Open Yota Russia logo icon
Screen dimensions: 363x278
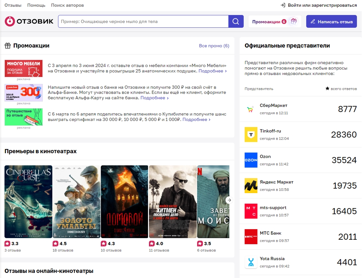(251, 262)
